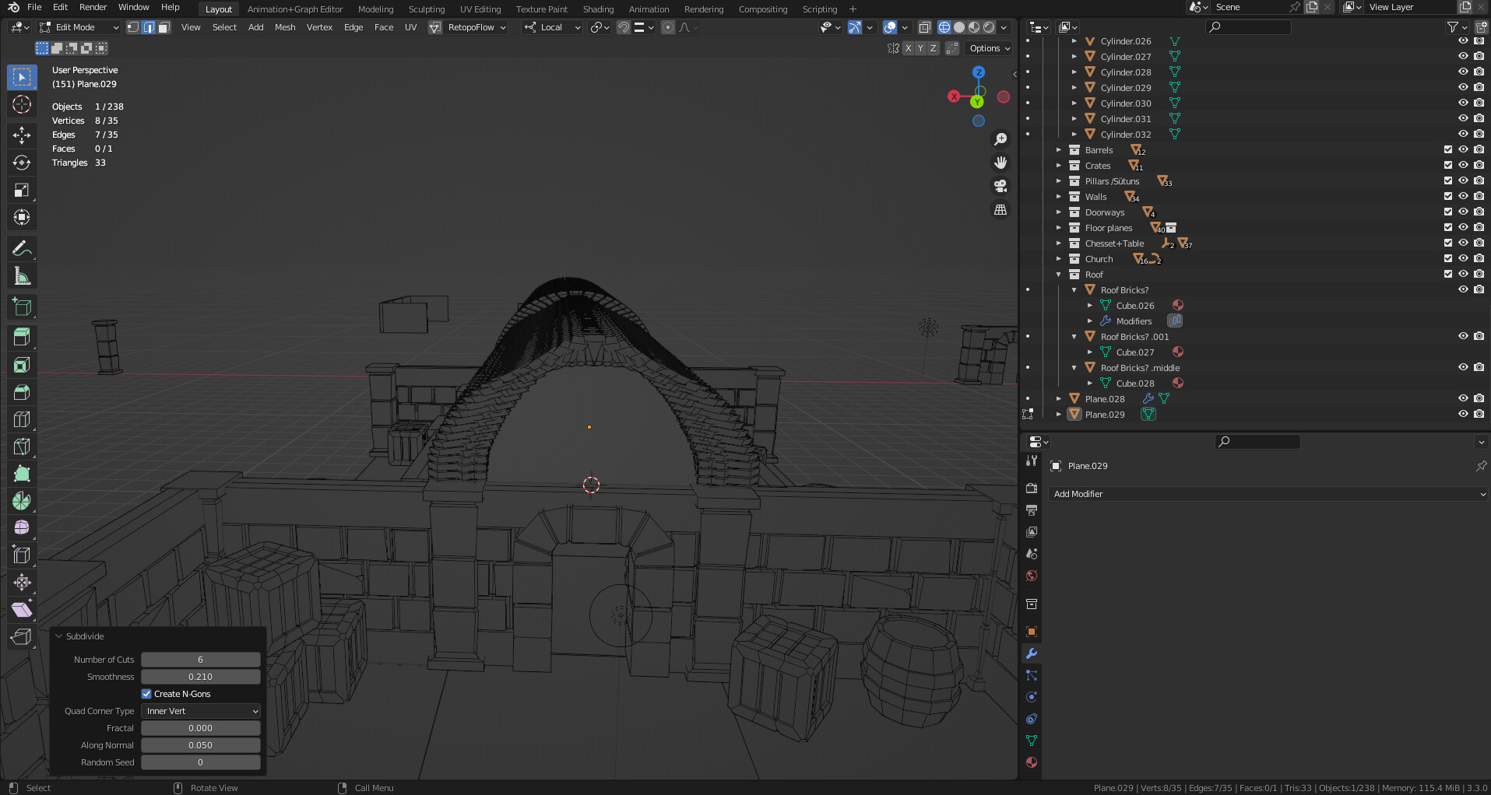Viewport: 1491px width, 795px height.
Task: Select the Measure ruler tool
Action: pyautogui.click(x=22, y=276)
